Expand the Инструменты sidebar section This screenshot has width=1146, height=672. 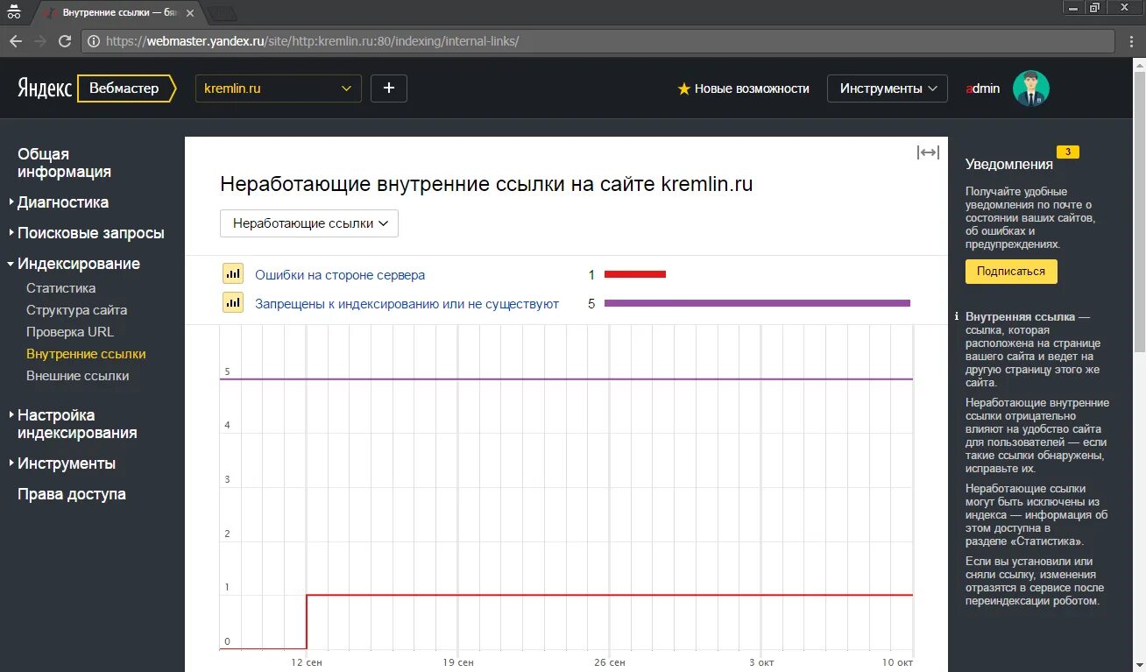pyautogui.click(x=61, y=463)
